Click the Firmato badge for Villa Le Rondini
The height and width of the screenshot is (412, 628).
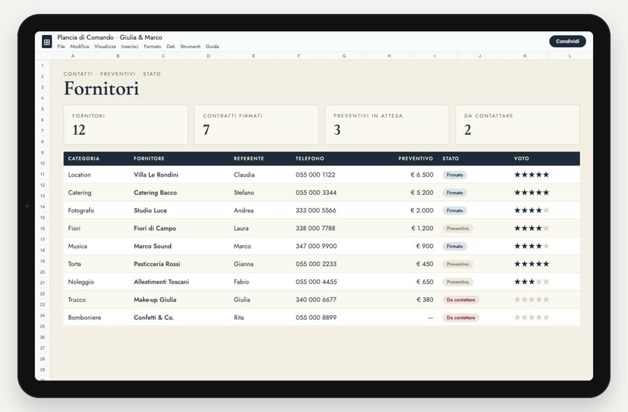click(x=454, y=175)
